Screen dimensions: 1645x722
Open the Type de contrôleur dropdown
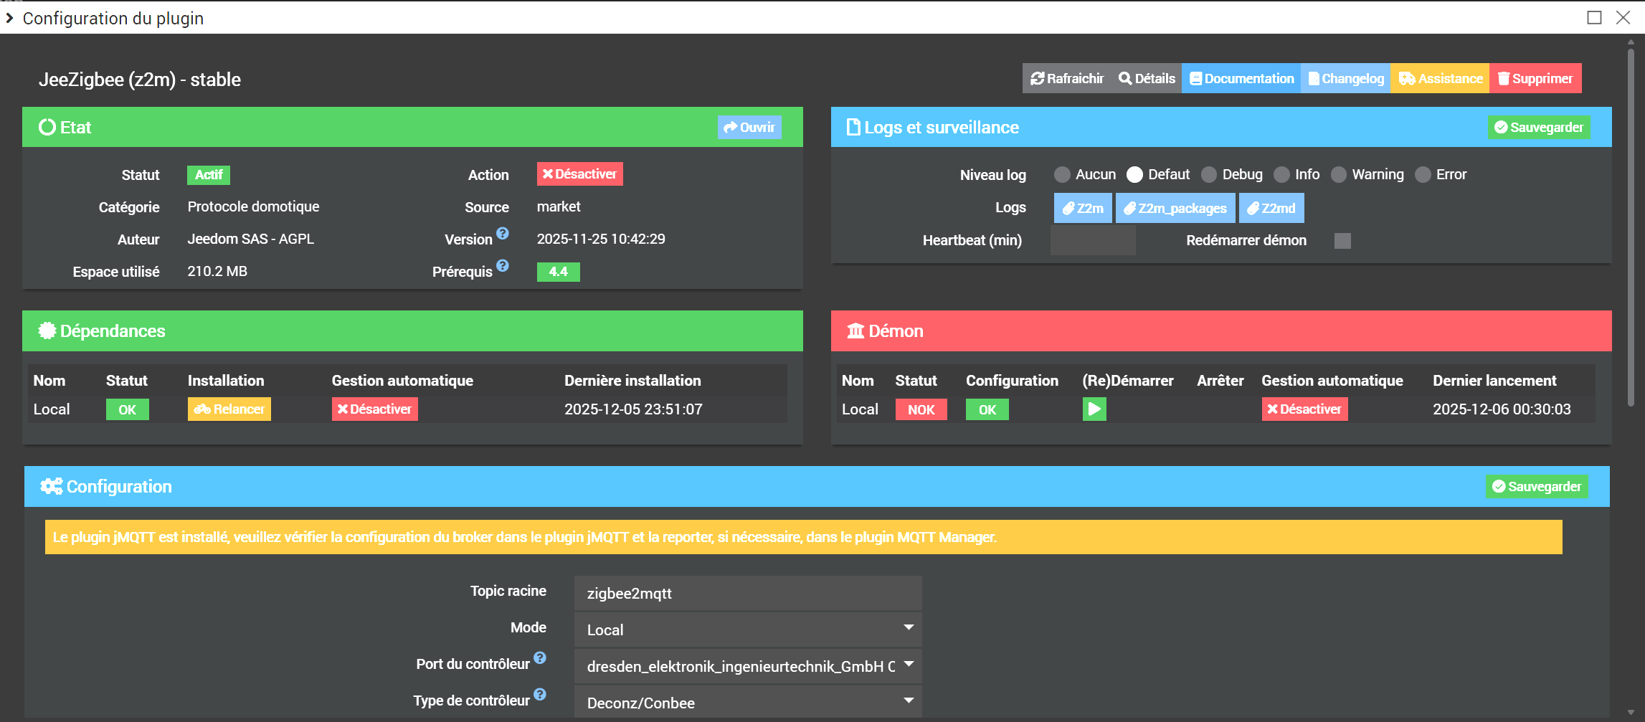point(747,703)
